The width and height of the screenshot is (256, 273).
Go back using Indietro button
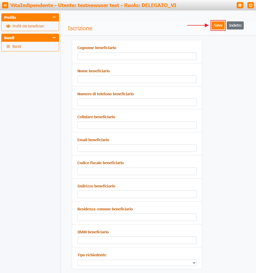pos(235,25)
